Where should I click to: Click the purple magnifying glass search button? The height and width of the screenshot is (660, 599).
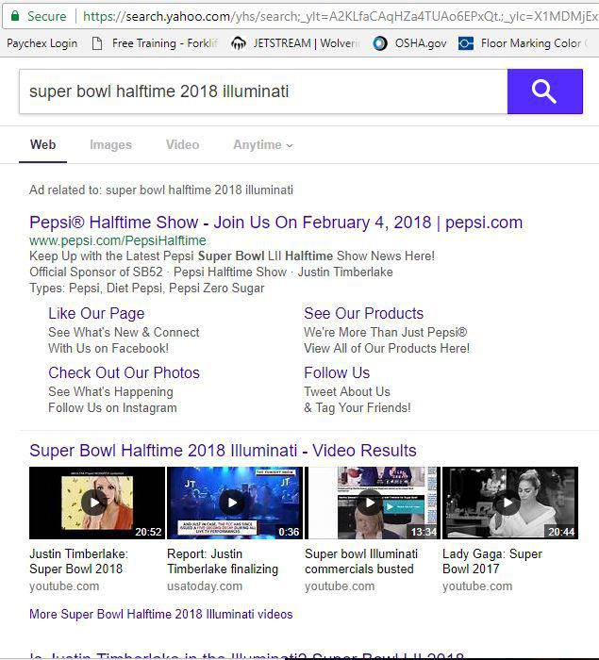[x=543, y=91]
